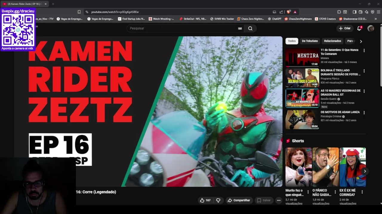
Task: Open the 11 de Setembro video title
Action: click(x=339, y=52)
